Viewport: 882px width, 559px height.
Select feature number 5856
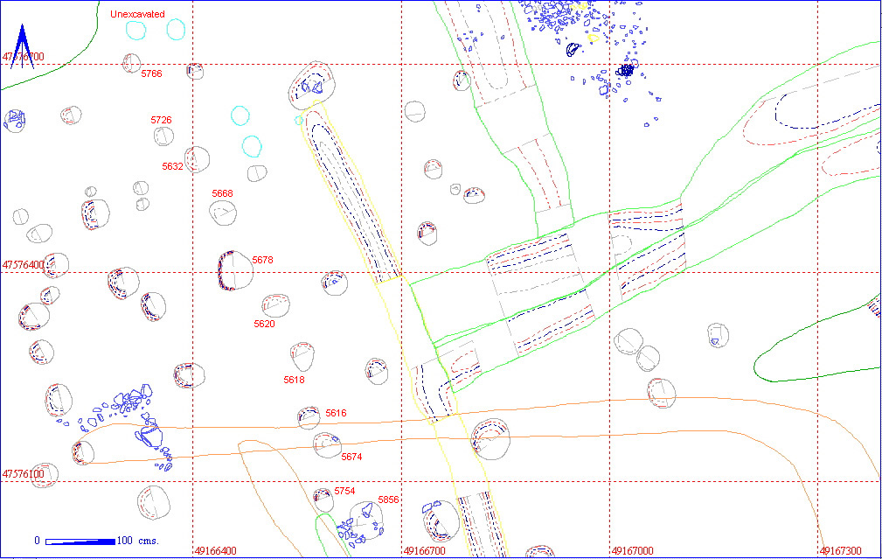pos(388,500)
